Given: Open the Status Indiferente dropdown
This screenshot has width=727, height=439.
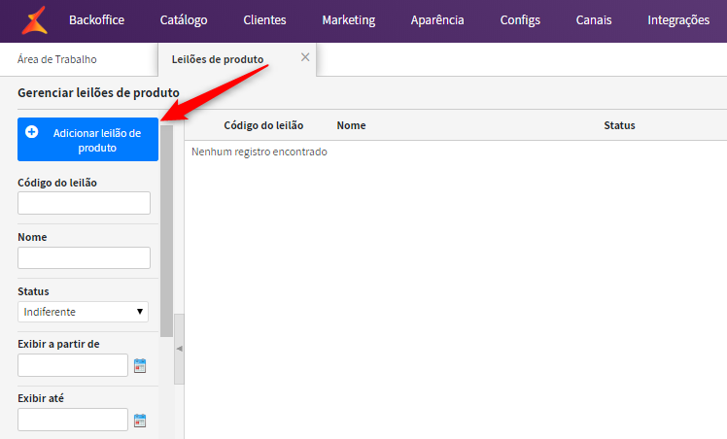Looking at the screenshot, I should [x=83, y=312].
